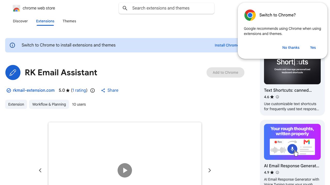The height and width of the screenshot is (185, 330).
Task: Click the Switch to Chrome? popup heading
Action: pos(277,15)
